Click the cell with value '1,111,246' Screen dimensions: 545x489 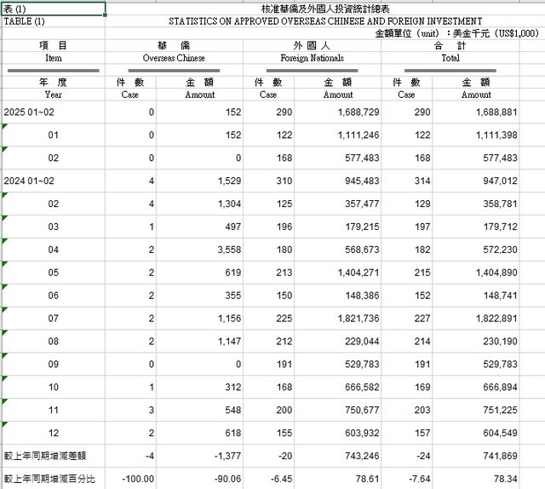coord(338,135)
